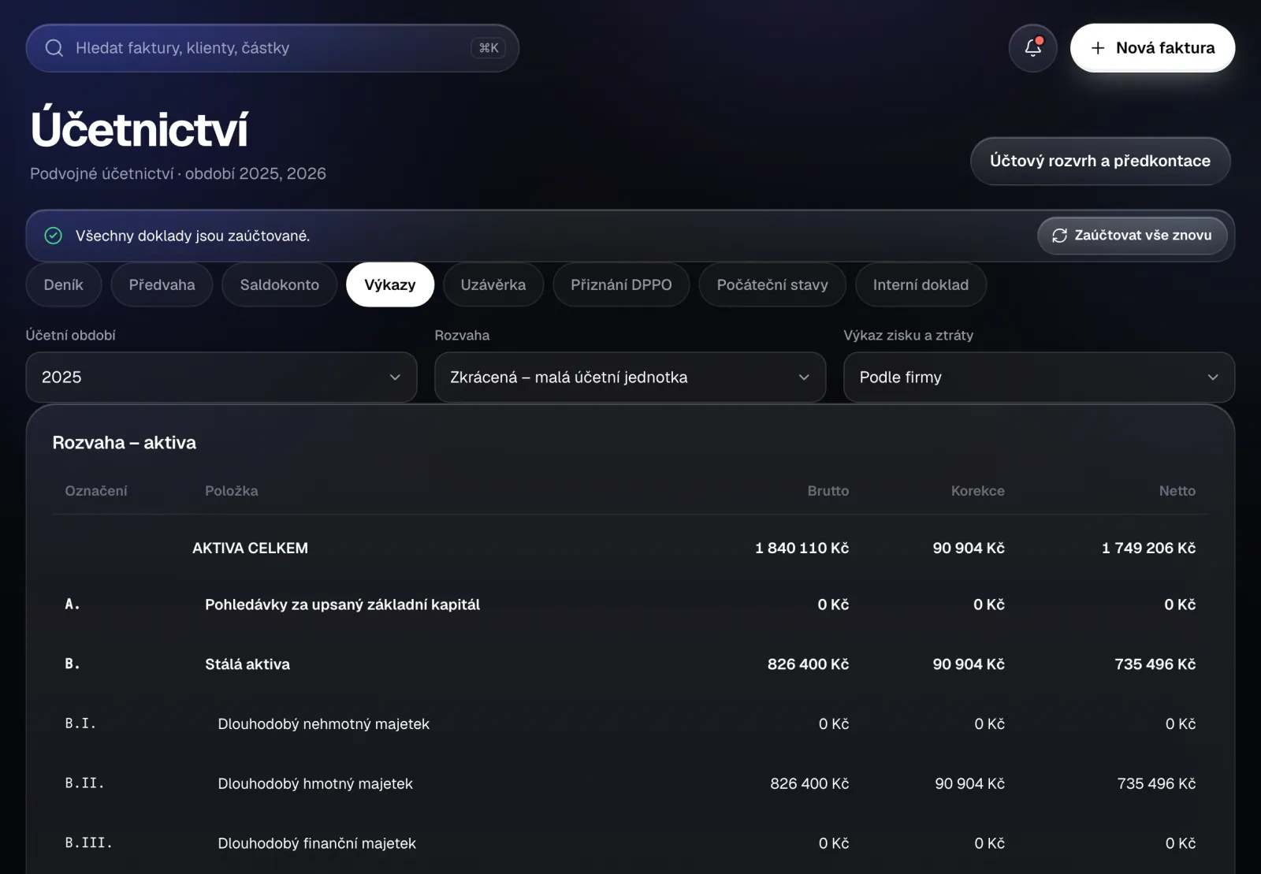Switch to the Deník tab
Screen dimensions: 1261x874
pyautogui.click(x=64, y=285)
